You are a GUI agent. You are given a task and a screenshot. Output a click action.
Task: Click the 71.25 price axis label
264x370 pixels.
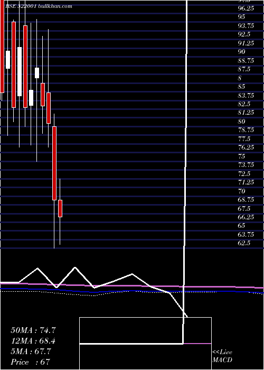pyautogui.click(x=246, y=182)
